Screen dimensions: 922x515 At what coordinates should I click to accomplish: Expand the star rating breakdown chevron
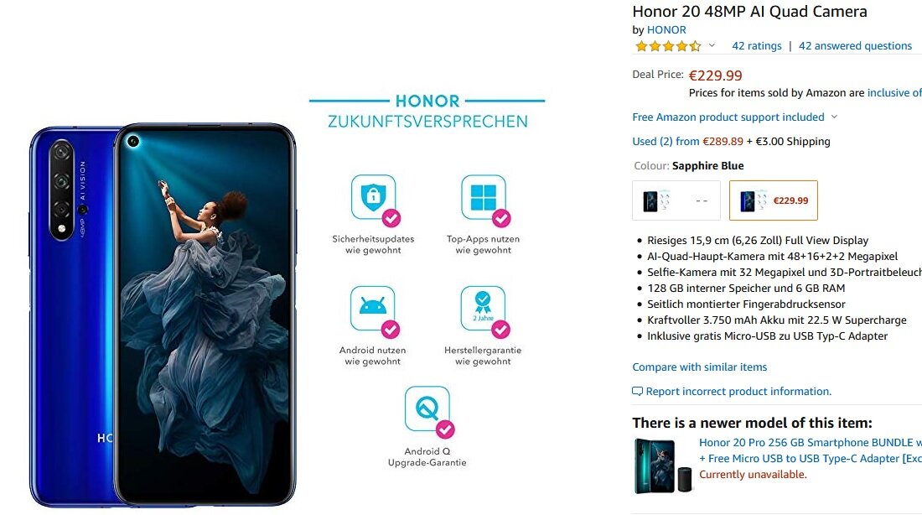pos(712,45)
